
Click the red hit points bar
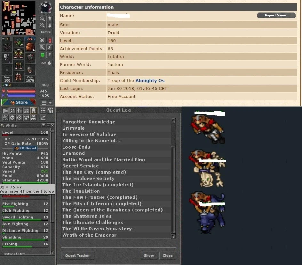(x=21, y=91)
